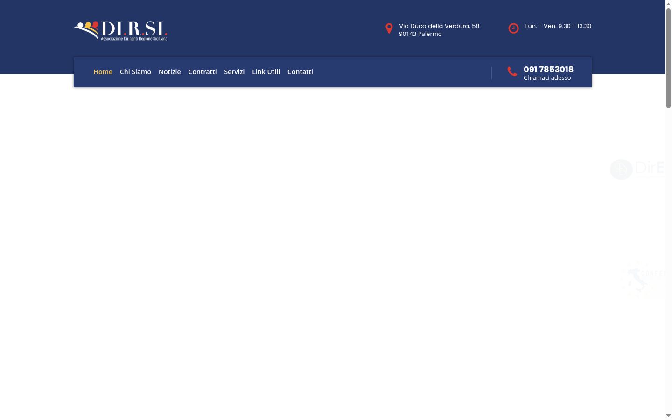
Task: Click the red clock icon
Action: [513, 28]
